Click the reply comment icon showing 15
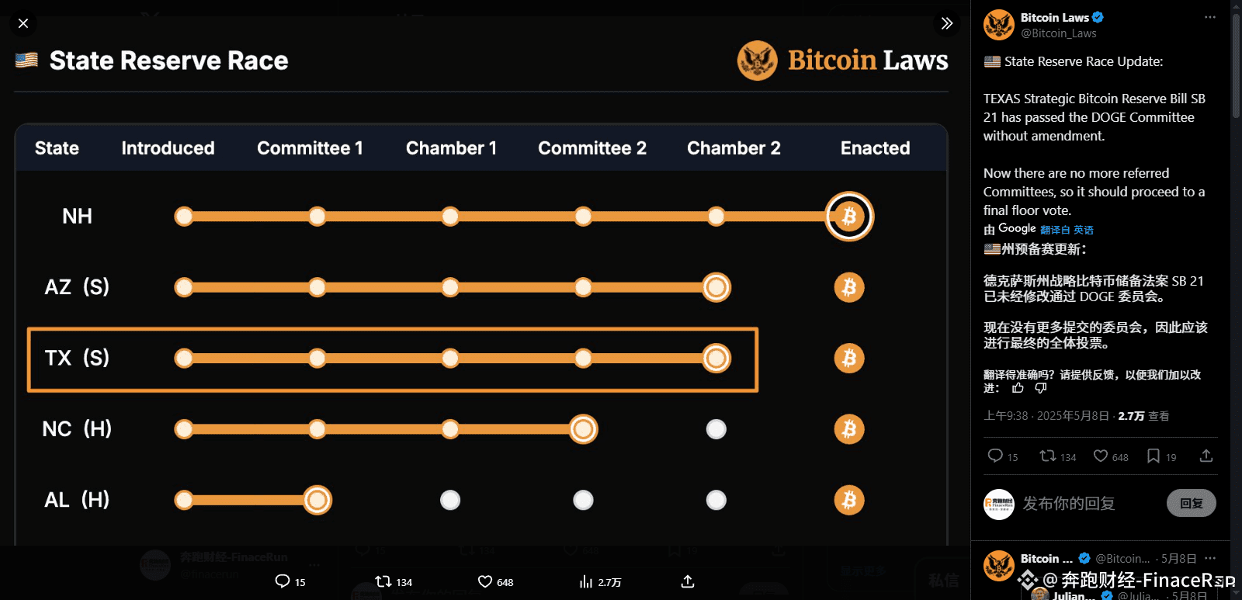The height and width of the screenshot is (600, 1242). [995, 456]
